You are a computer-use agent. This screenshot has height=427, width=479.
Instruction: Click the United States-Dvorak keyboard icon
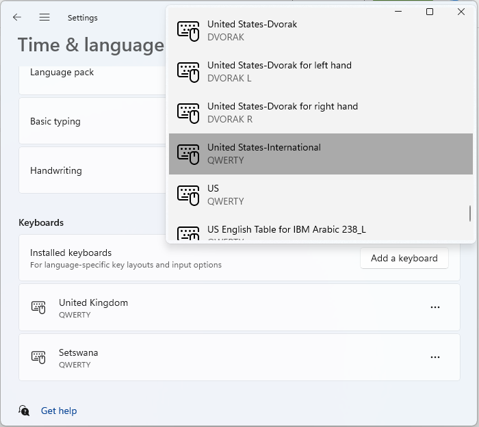[x=188, y=31]
